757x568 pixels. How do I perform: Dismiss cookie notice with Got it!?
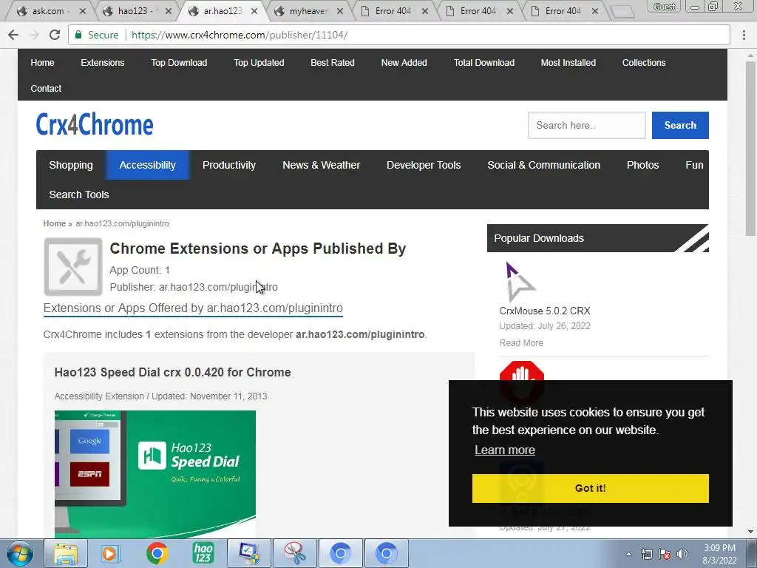590,488
